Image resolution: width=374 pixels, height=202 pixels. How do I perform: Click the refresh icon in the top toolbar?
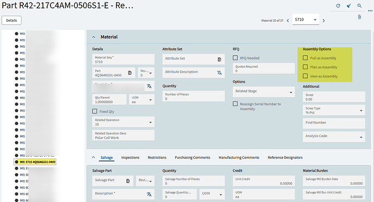coord(338,6)
